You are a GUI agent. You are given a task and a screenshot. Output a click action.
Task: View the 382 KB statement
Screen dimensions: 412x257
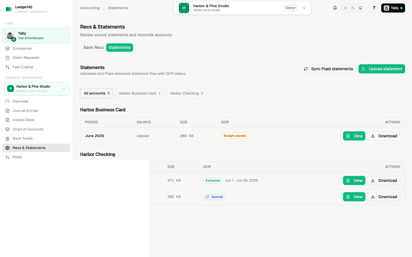coord(354,197)
